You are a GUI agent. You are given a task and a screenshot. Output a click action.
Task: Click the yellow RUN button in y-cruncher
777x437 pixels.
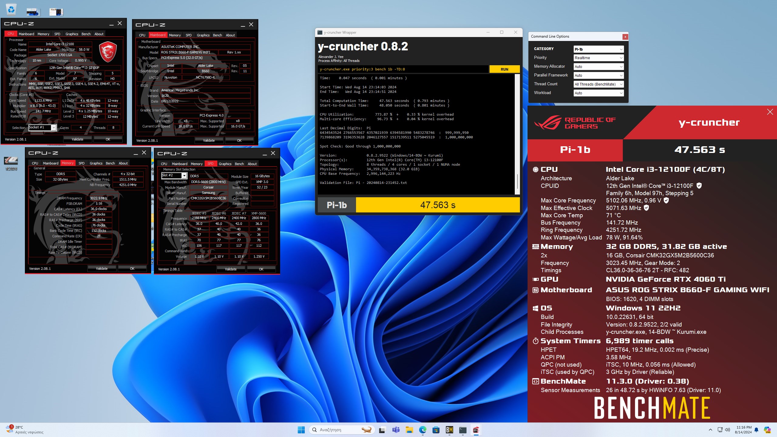point(504,69)
